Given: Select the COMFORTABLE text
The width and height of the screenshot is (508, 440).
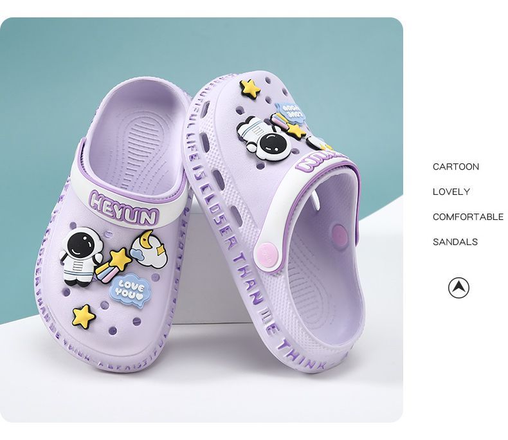Looking at the screenshot, I should (467, 217).
